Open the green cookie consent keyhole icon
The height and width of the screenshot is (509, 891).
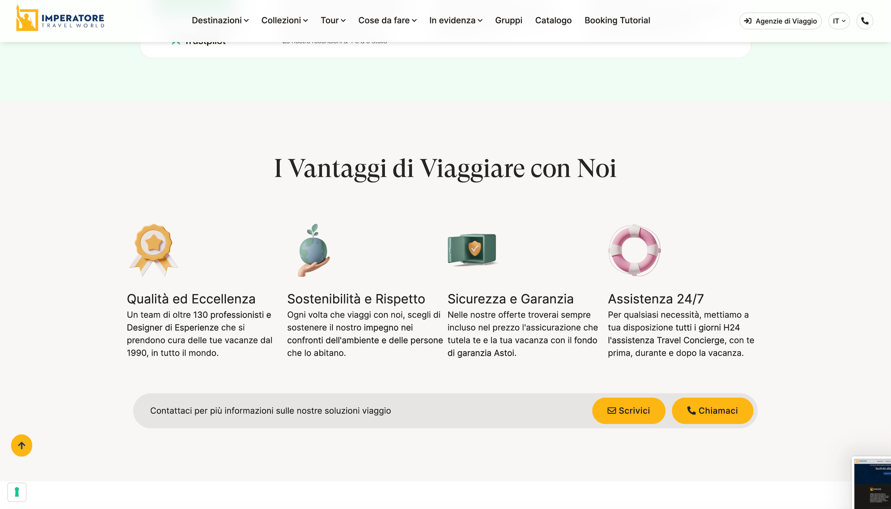pos(17,492)
